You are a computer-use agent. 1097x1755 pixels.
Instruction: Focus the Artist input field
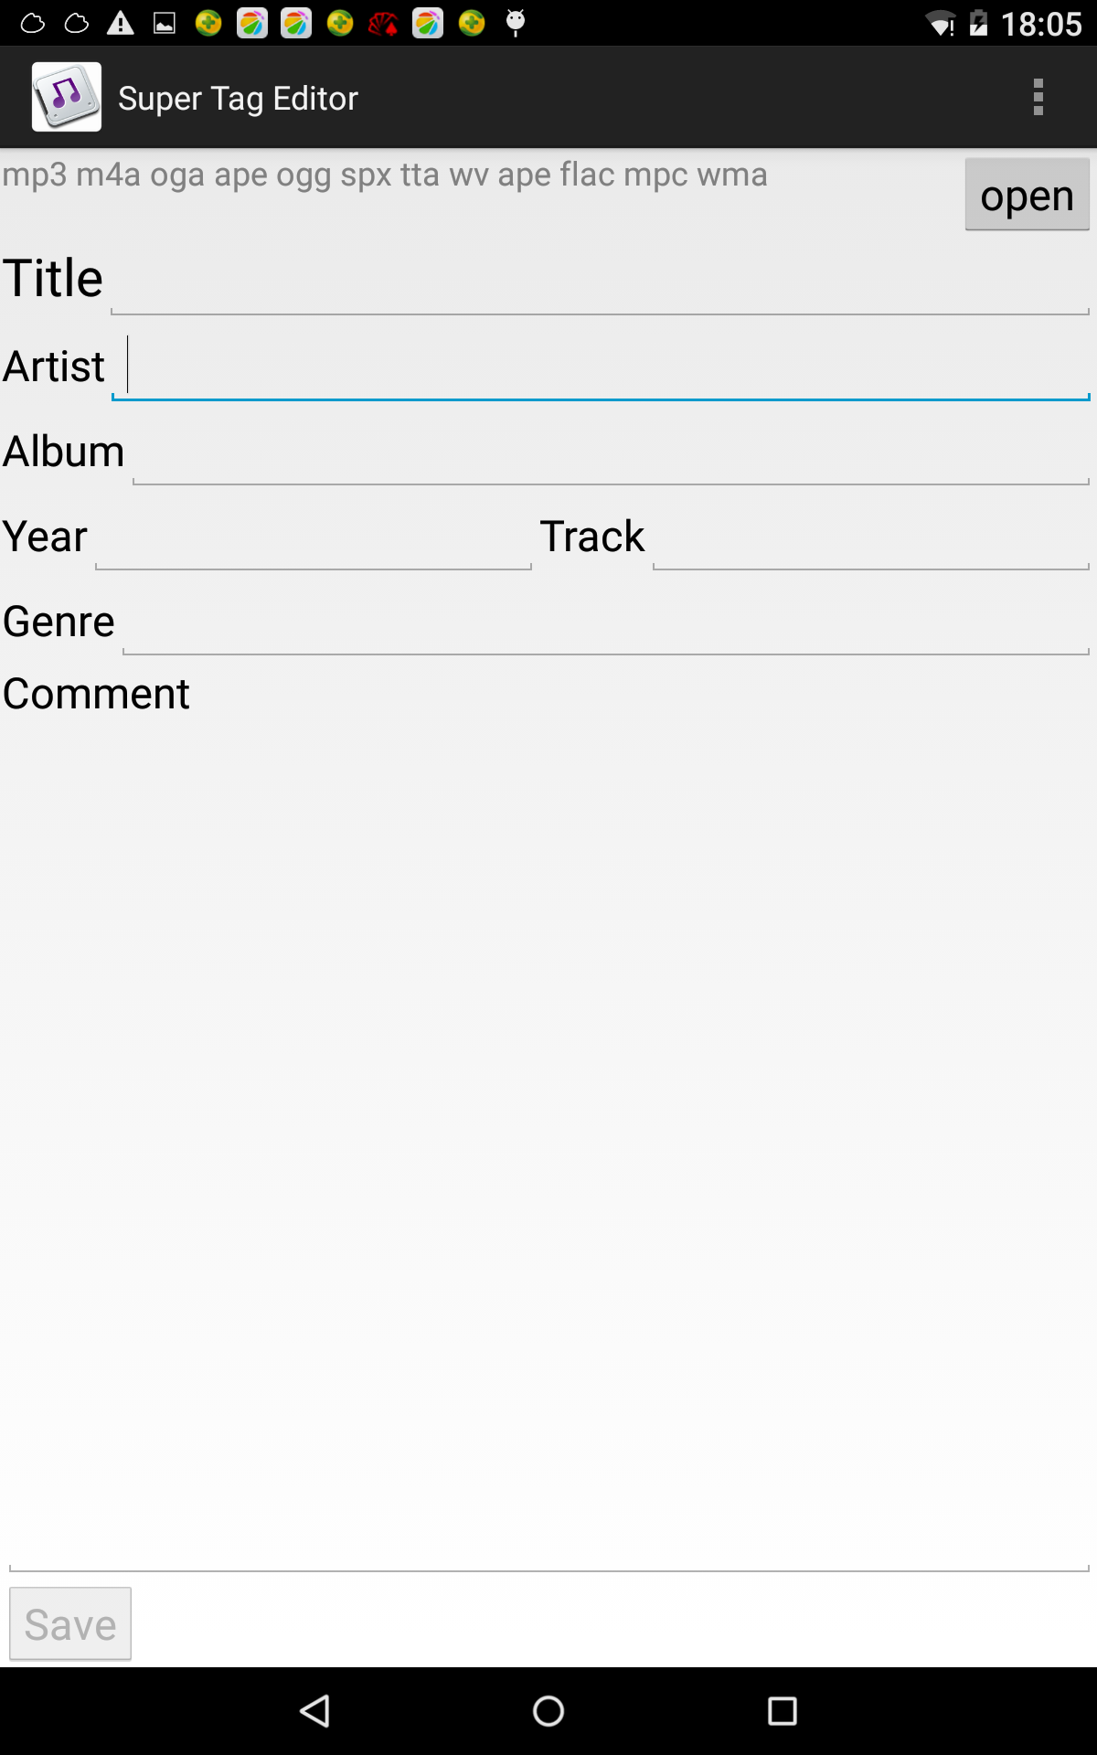600,365
